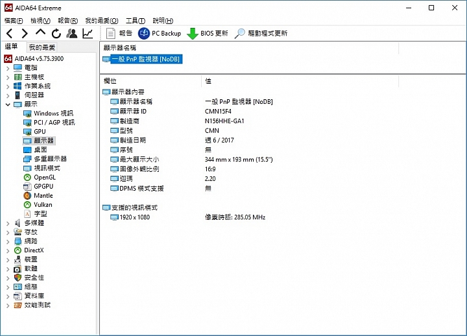The image size is (467, 336).
Task: Open the 檔案(F) menu
Action: point(14,21)
